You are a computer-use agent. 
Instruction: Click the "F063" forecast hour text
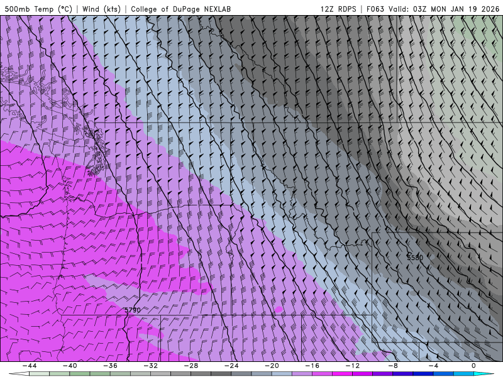pos(375,9)
